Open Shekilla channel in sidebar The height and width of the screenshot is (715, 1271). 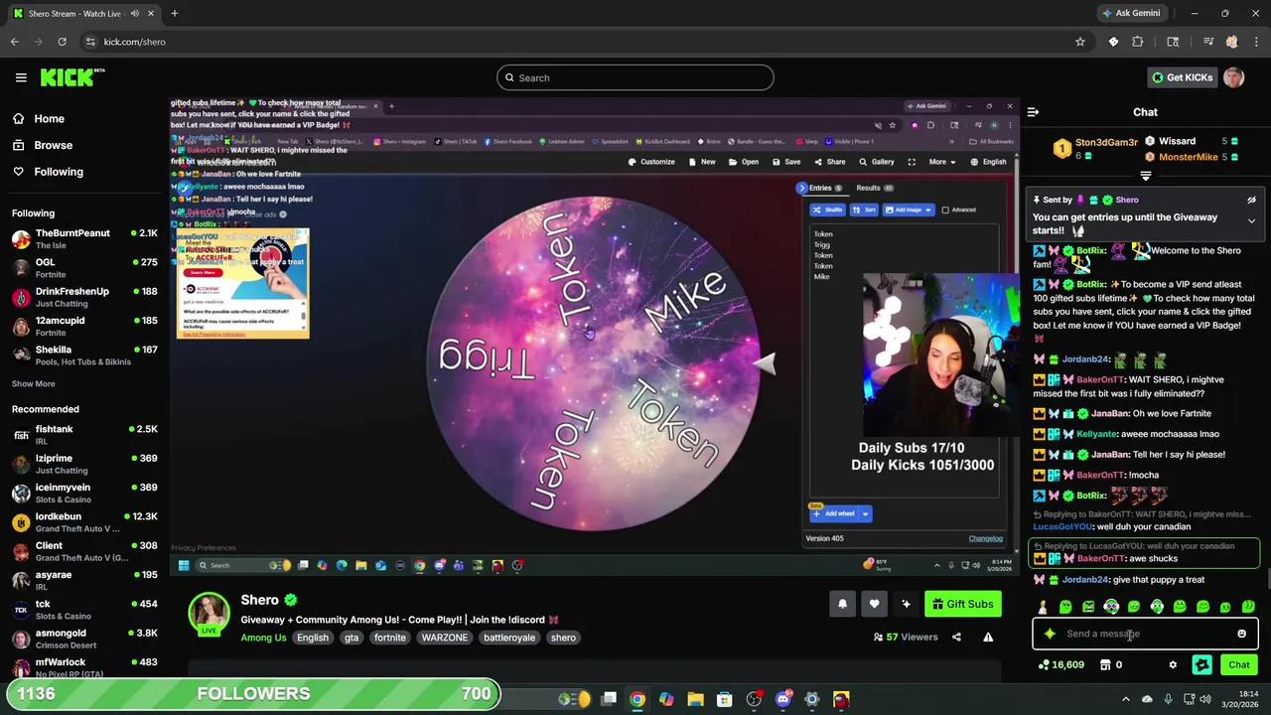pos(84,356)
